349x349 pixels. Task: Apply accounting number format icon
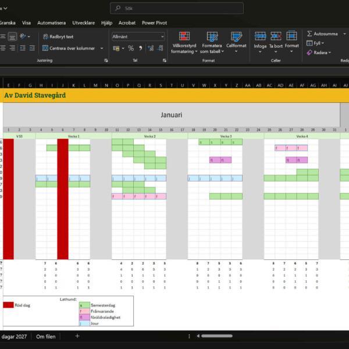116,48
